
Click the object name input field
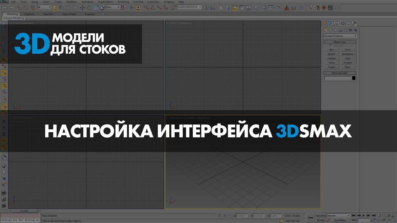click(337, 78)
